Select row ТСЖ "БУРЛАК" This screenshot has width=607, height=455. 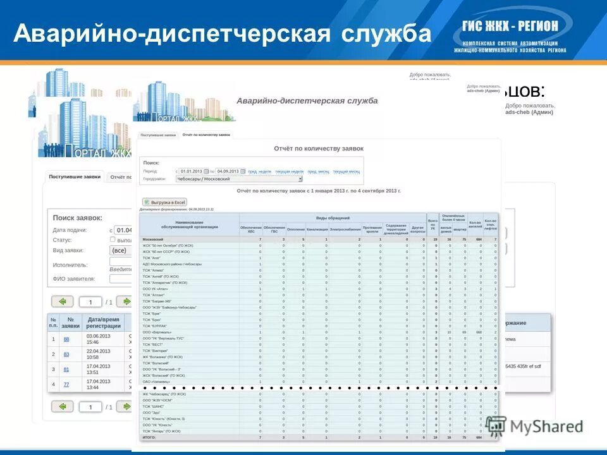(319, 326)
